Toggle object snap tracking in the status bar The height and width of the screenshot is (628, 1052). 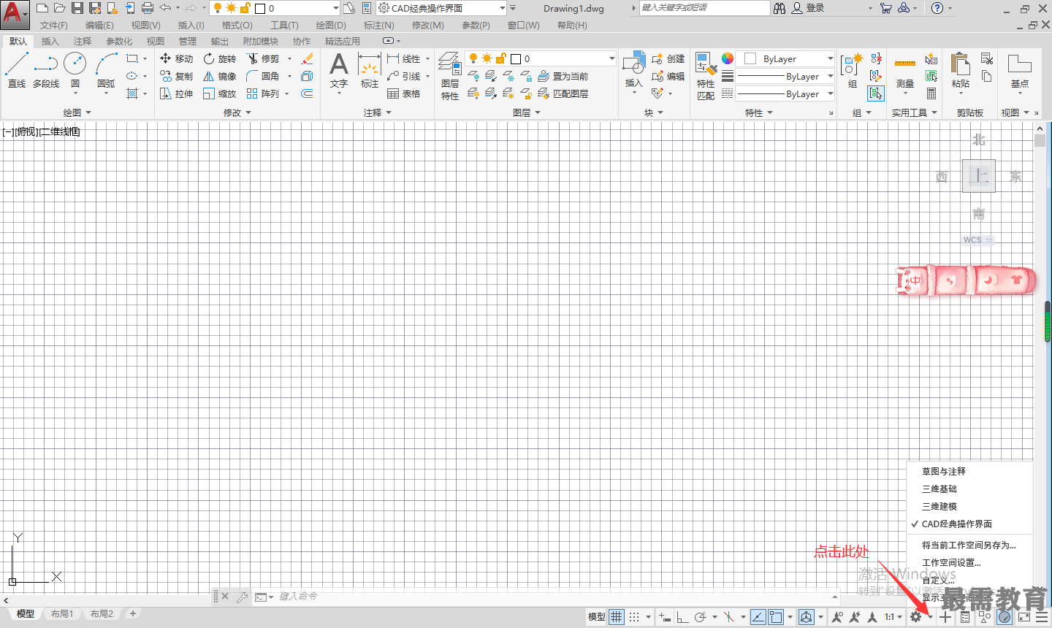click(758, 617)
